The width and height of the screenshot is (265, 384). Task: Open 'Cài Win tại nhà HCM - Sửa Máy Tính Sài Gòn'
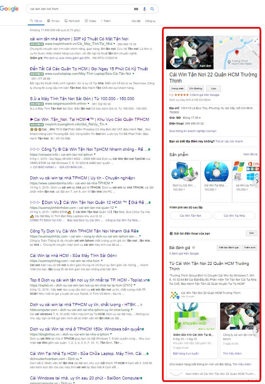point(72,256)
